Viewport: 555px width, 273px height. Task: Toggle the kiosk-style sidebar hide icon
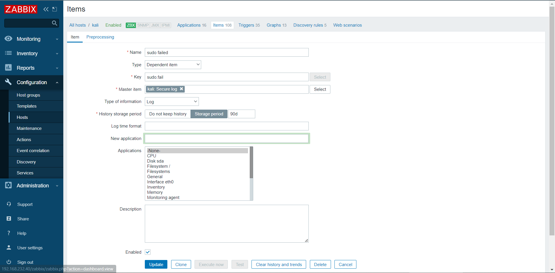pyautogui.click(x=55, y=9)
